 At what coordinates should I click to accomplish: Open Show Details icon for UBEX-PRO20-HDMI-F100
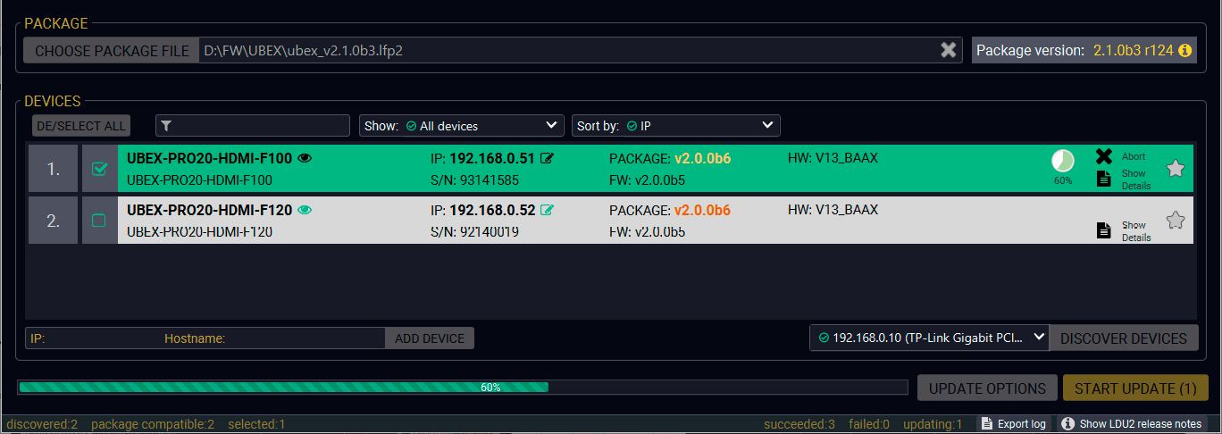[1104, 179]
